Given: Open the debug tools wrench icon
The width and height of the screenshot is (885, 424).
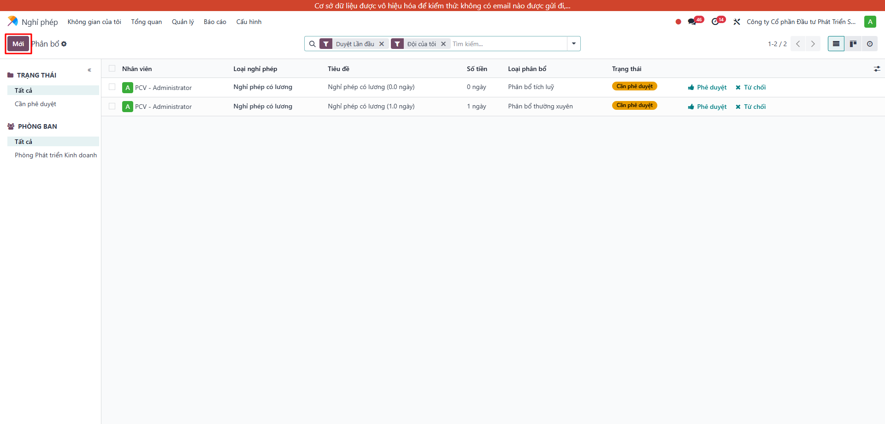Looking at the screenshot, I should [x=737, y=22].
